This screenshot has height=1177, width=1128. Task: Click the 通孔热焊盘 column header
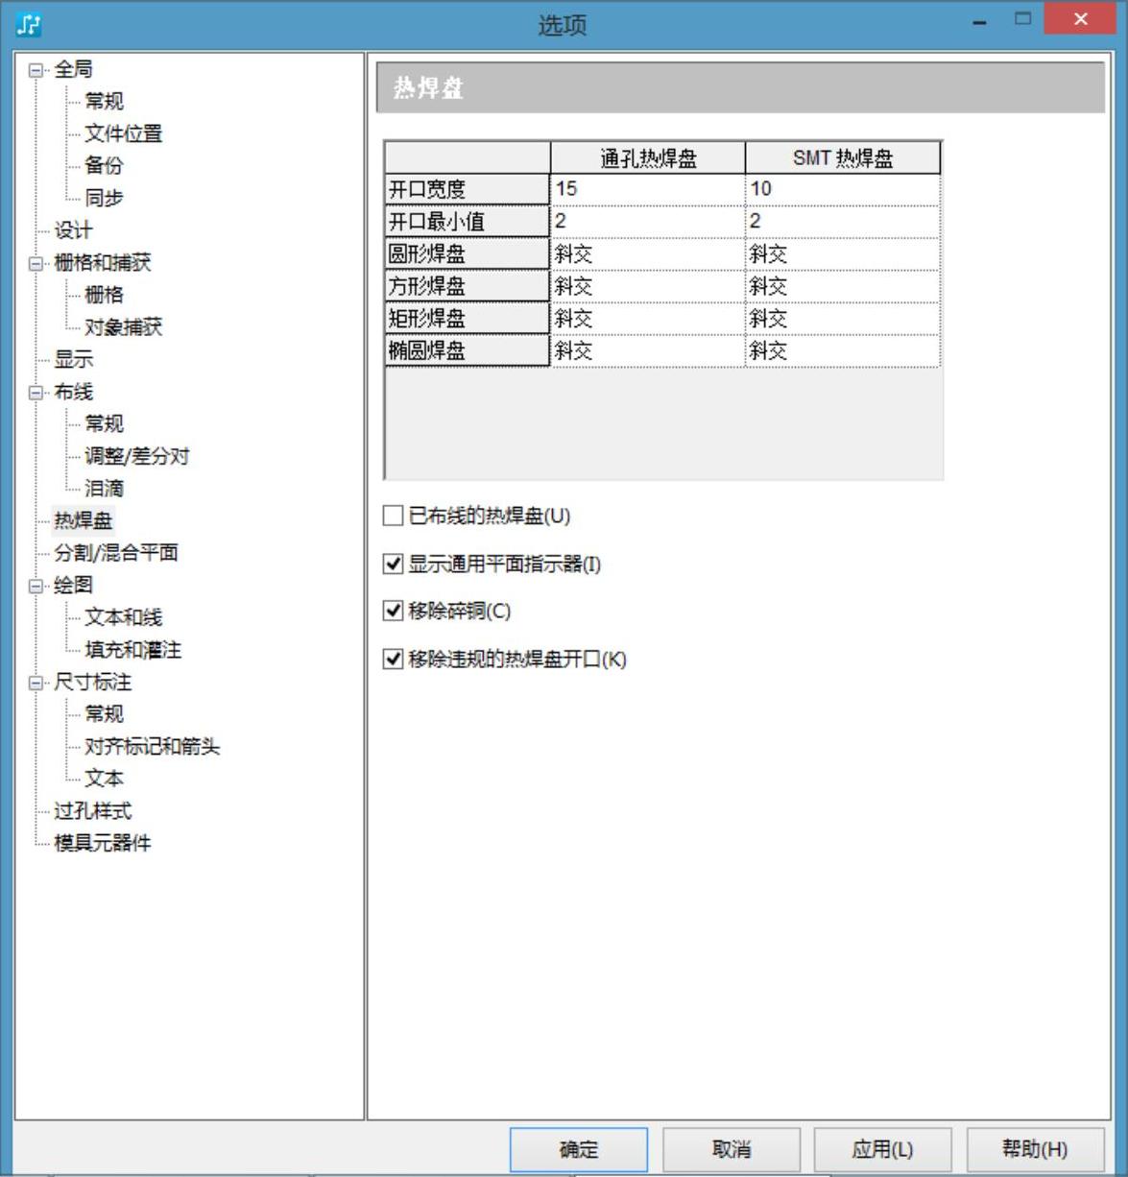648,158
